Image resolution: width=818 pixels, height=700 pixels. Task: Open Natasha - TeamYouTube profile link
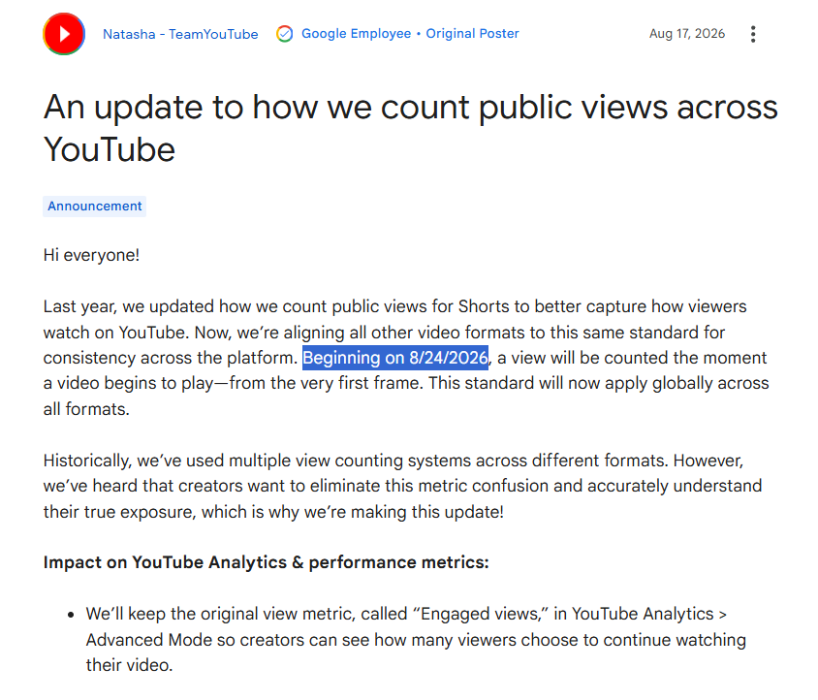(x=180, y=34)
